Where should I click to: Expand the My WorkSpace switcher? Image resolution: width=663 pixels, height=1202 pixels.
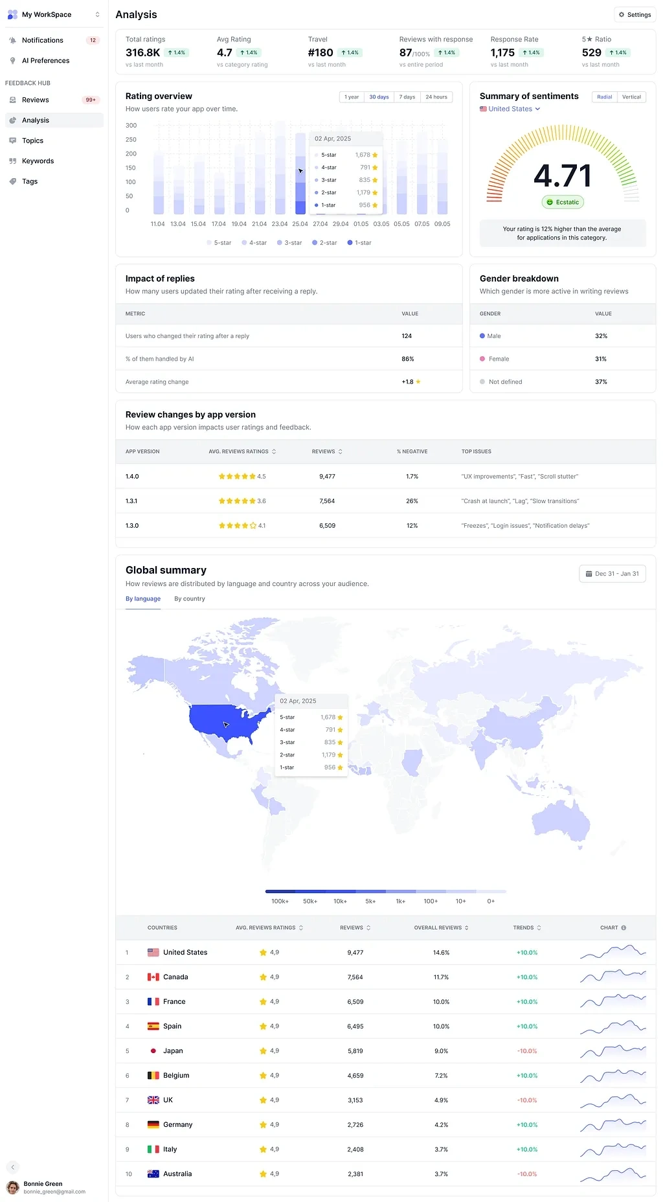97,14
